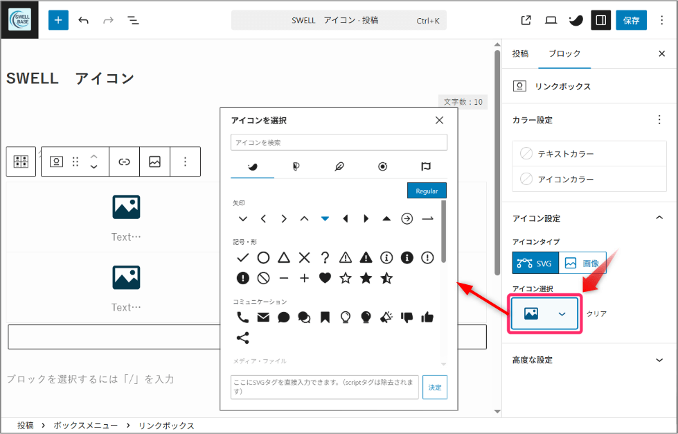Click the SVG tag input textarea

click(325, 387)
